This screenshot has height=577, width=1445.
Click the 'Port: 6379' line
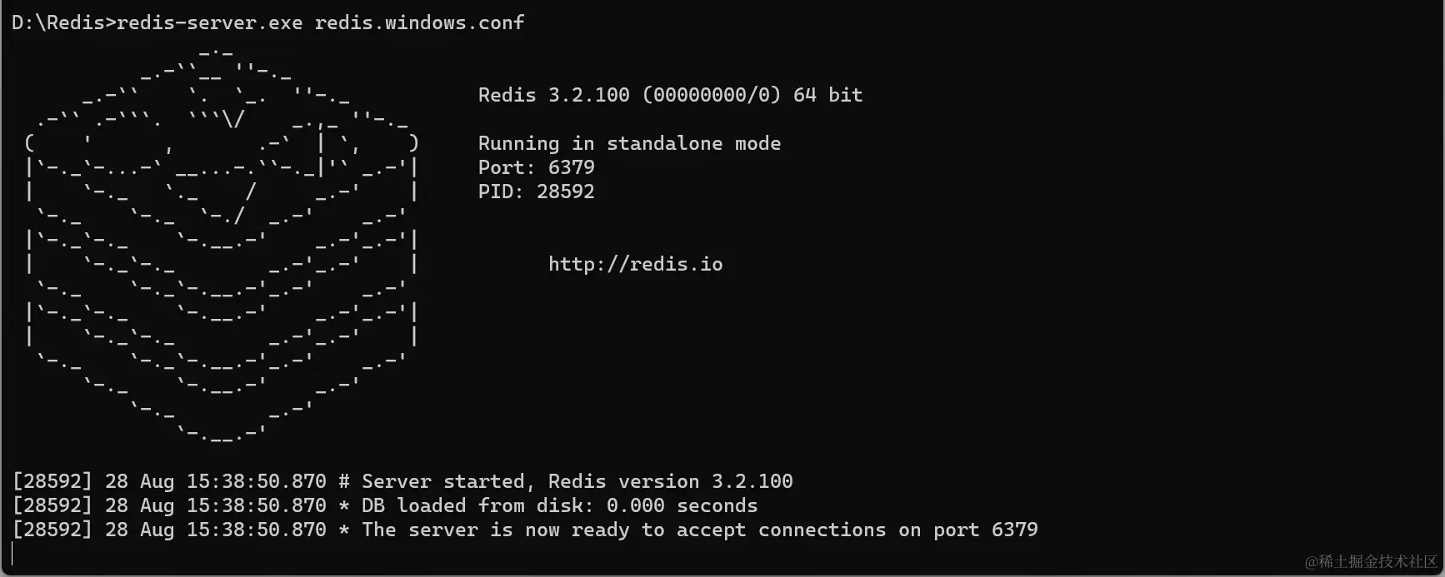tap(536, 167)
